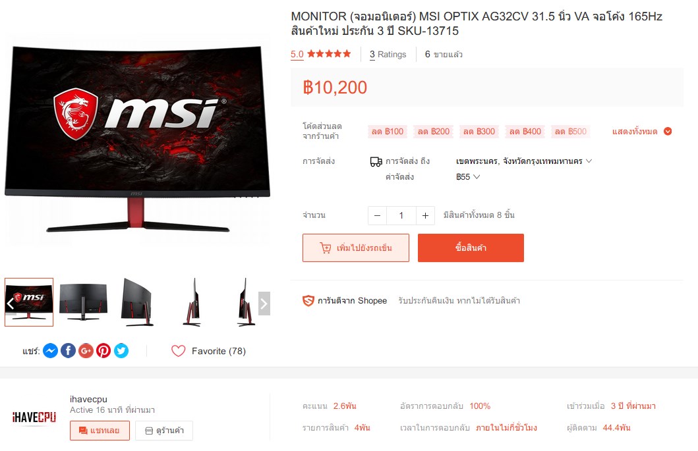This screenshot has width=698, height=451.
Task: Expand the ฿55 shipping fee dropdown
Action: coord(468,177)
